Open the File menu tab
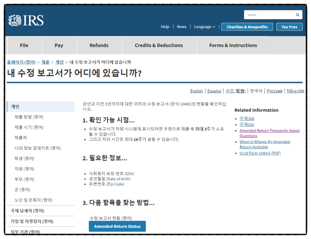The height and width of the screenshot is (239, 311). click(24, 46)
